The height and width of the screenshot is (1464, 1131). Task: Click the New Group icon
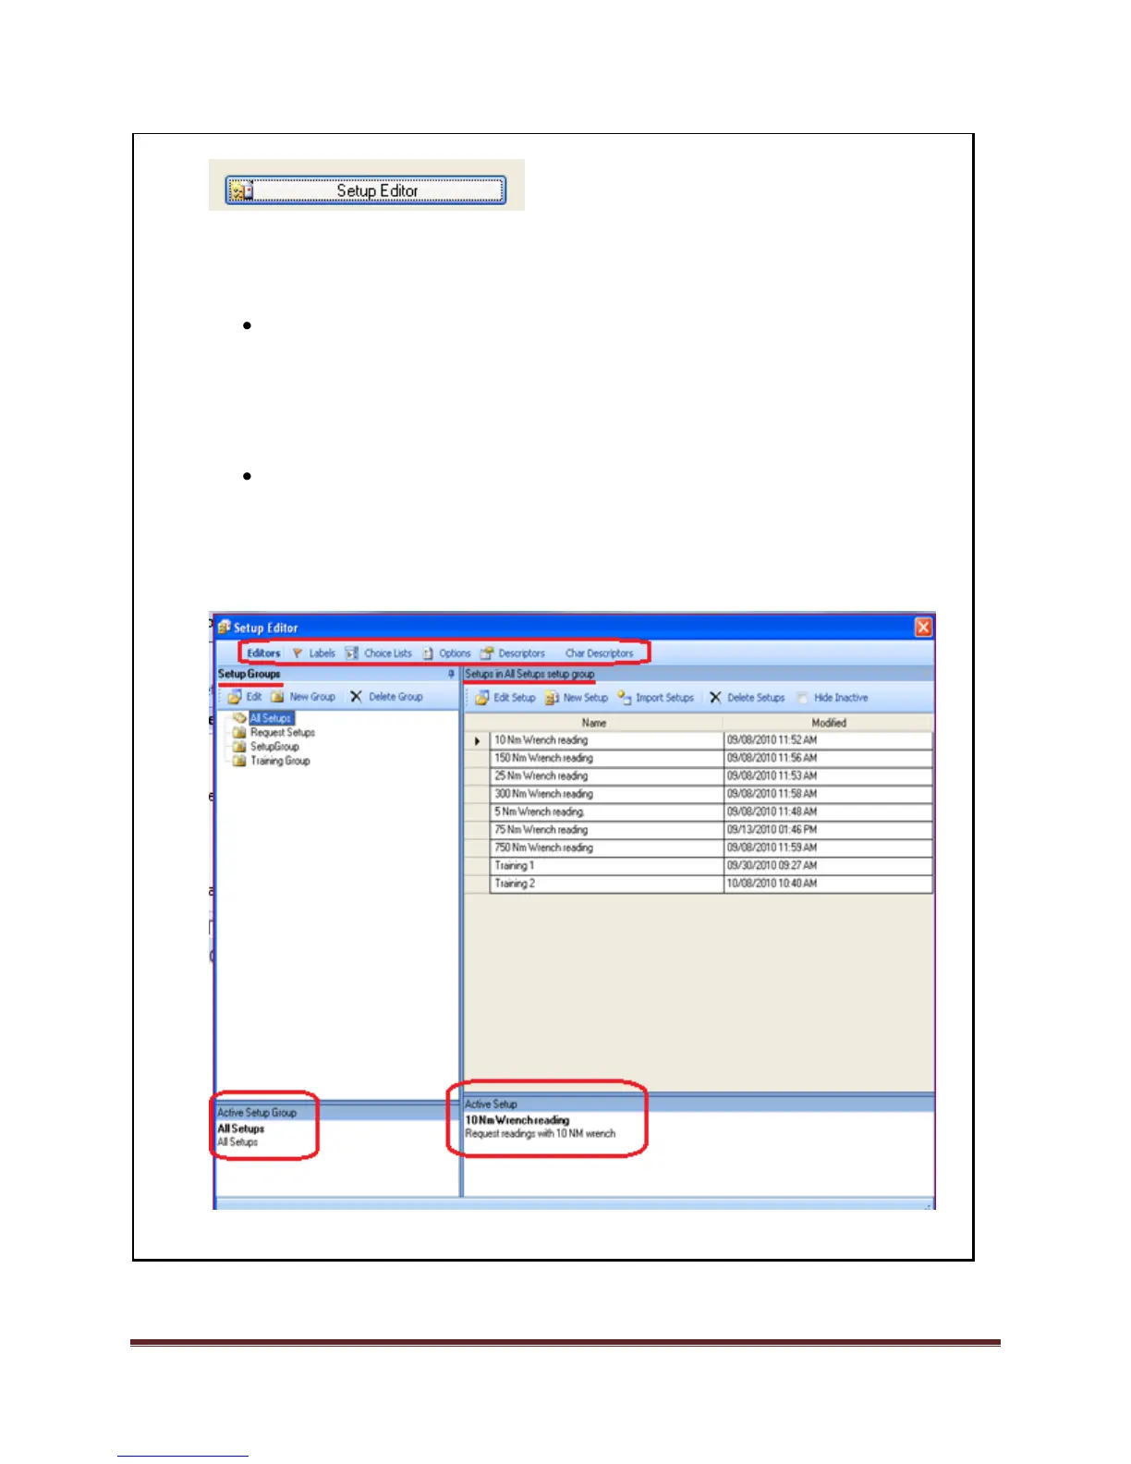(x=277, y=697)
